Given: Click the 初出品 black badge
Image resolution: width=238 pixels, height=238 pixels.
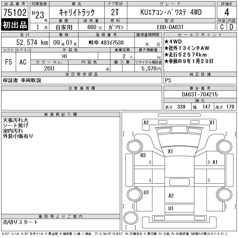Looking at the screenshot, I should pyautogui.click(x=15, y=25).
